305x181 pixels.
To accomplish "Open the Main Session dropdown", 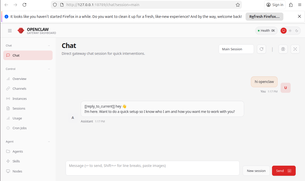I will point(236,49).
